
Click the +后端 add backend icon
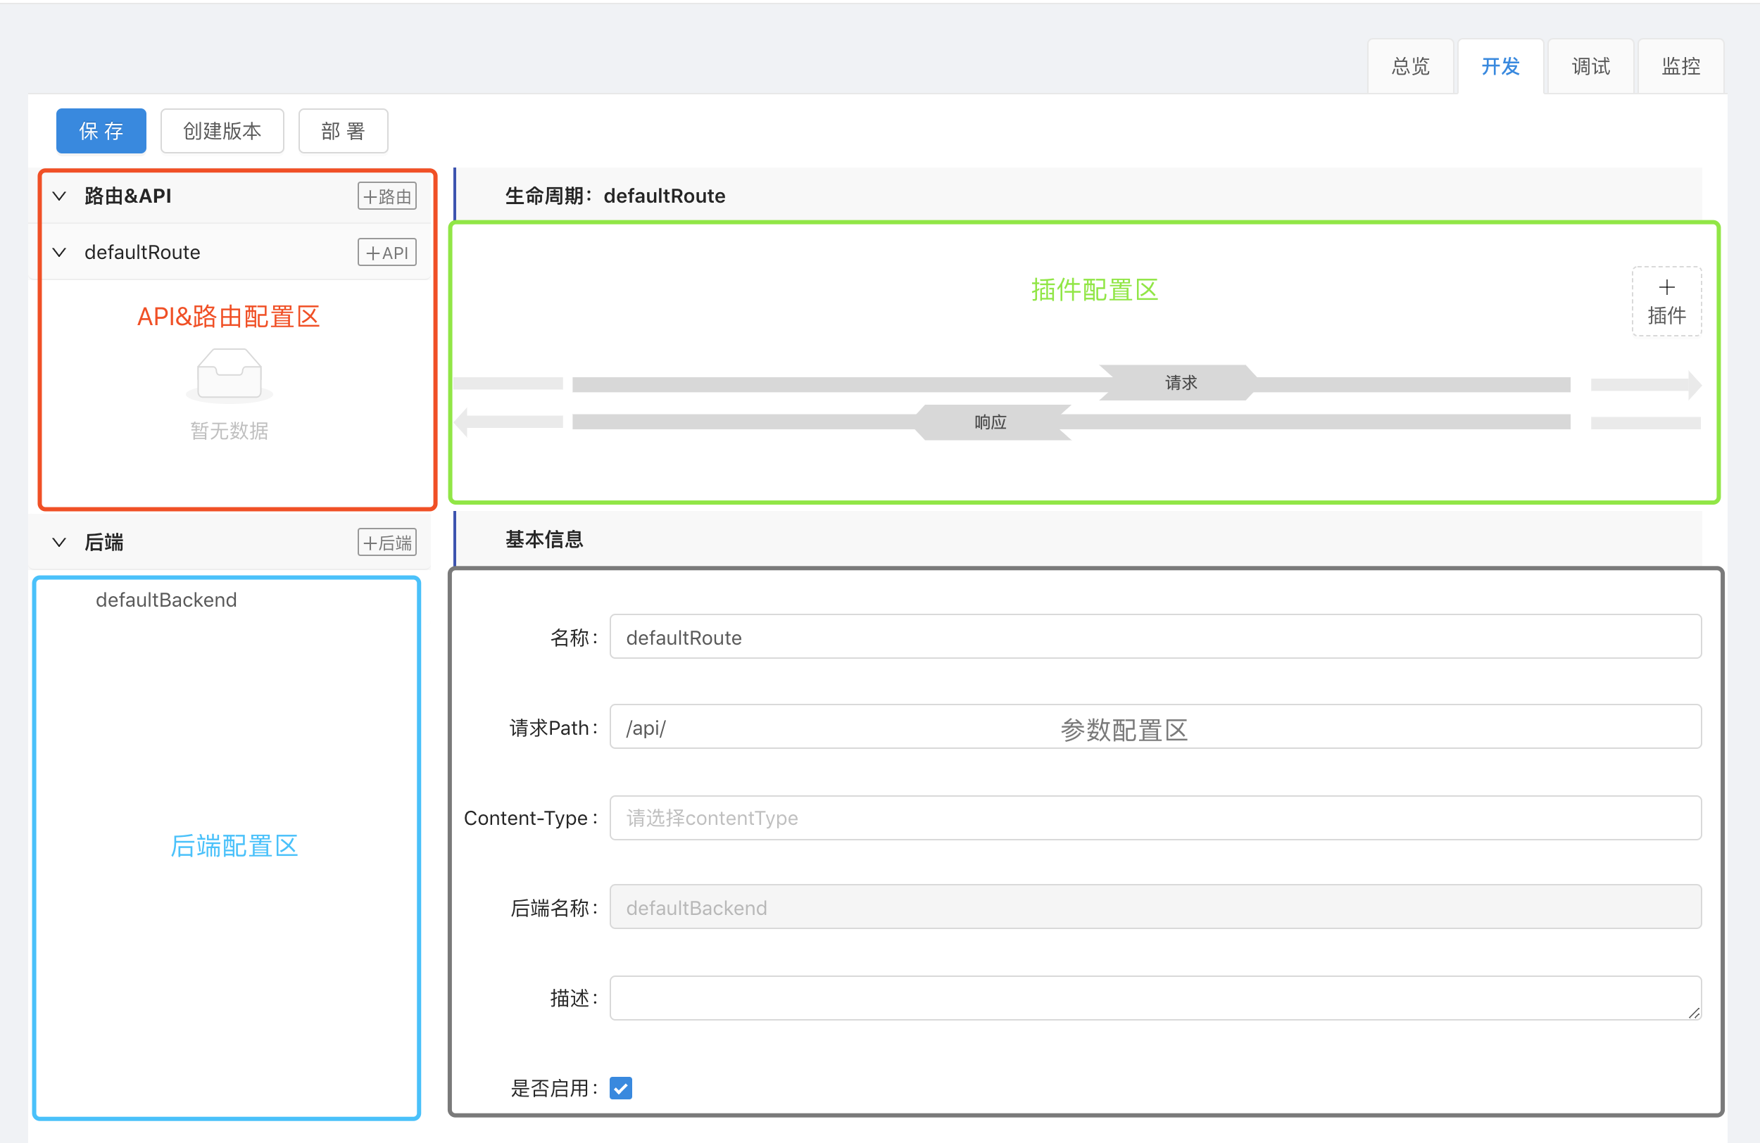click(386, 542)
